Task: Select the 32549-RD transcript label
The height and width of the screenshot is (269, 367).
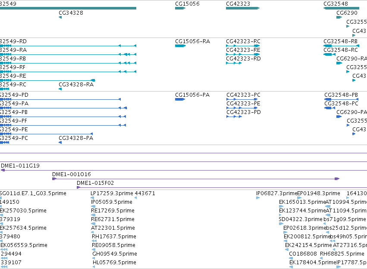Action: pyautogui.click(x=13, y=41)
